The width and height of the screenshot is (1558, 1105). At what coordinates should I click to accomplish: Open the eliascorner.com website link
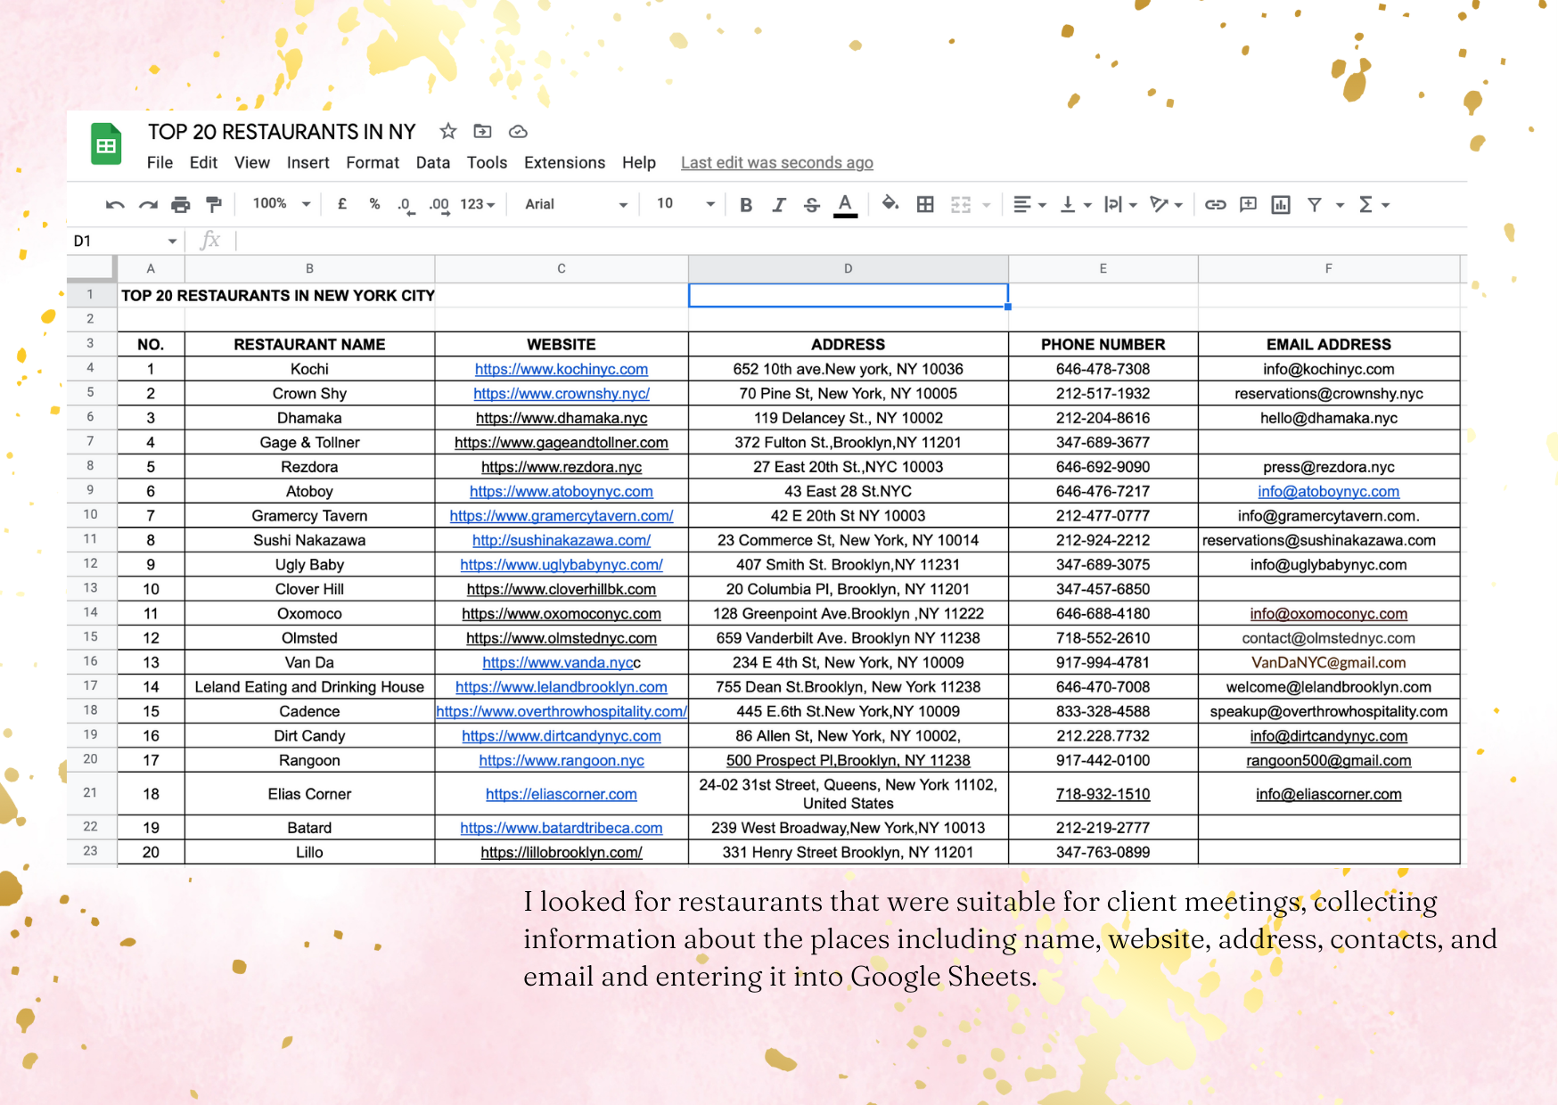562,794
